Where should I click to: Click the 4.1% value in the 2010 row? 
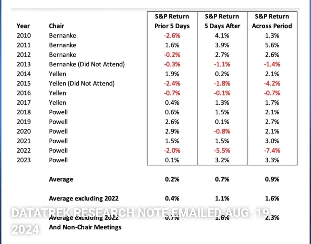[222, 36]
